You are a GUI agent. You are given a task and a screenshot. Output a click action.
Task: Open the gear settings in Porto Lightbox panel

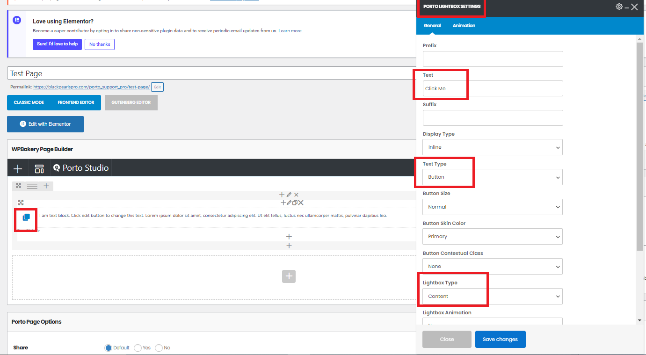619,7
